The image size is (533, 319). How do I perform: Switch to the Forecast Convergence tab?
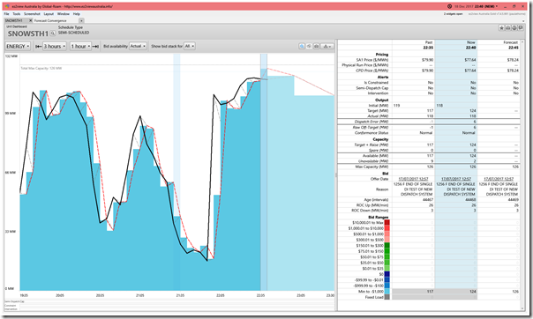50,20
